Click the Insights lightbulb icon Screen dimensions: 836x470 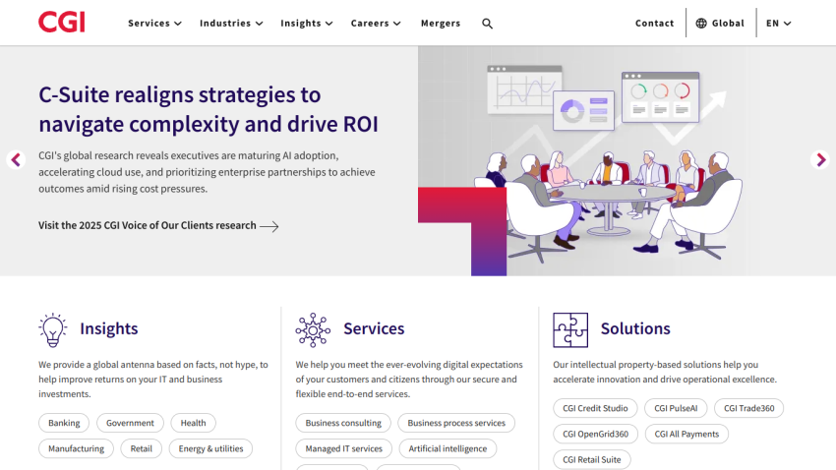click(53, 329)
